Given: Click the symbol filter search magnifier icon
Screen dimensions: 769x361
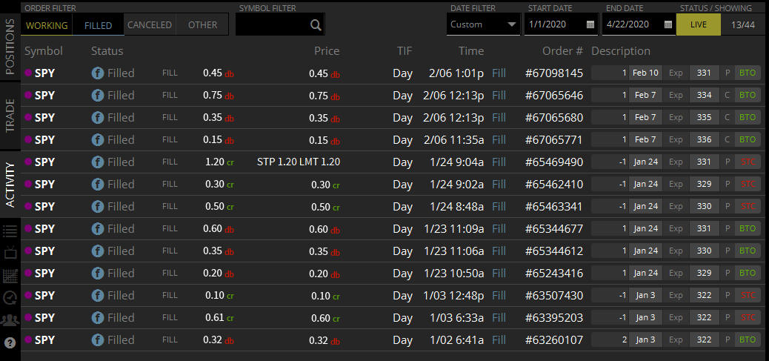Looking at the screenshot, I should pyautogui.click(x=316, y=25).
